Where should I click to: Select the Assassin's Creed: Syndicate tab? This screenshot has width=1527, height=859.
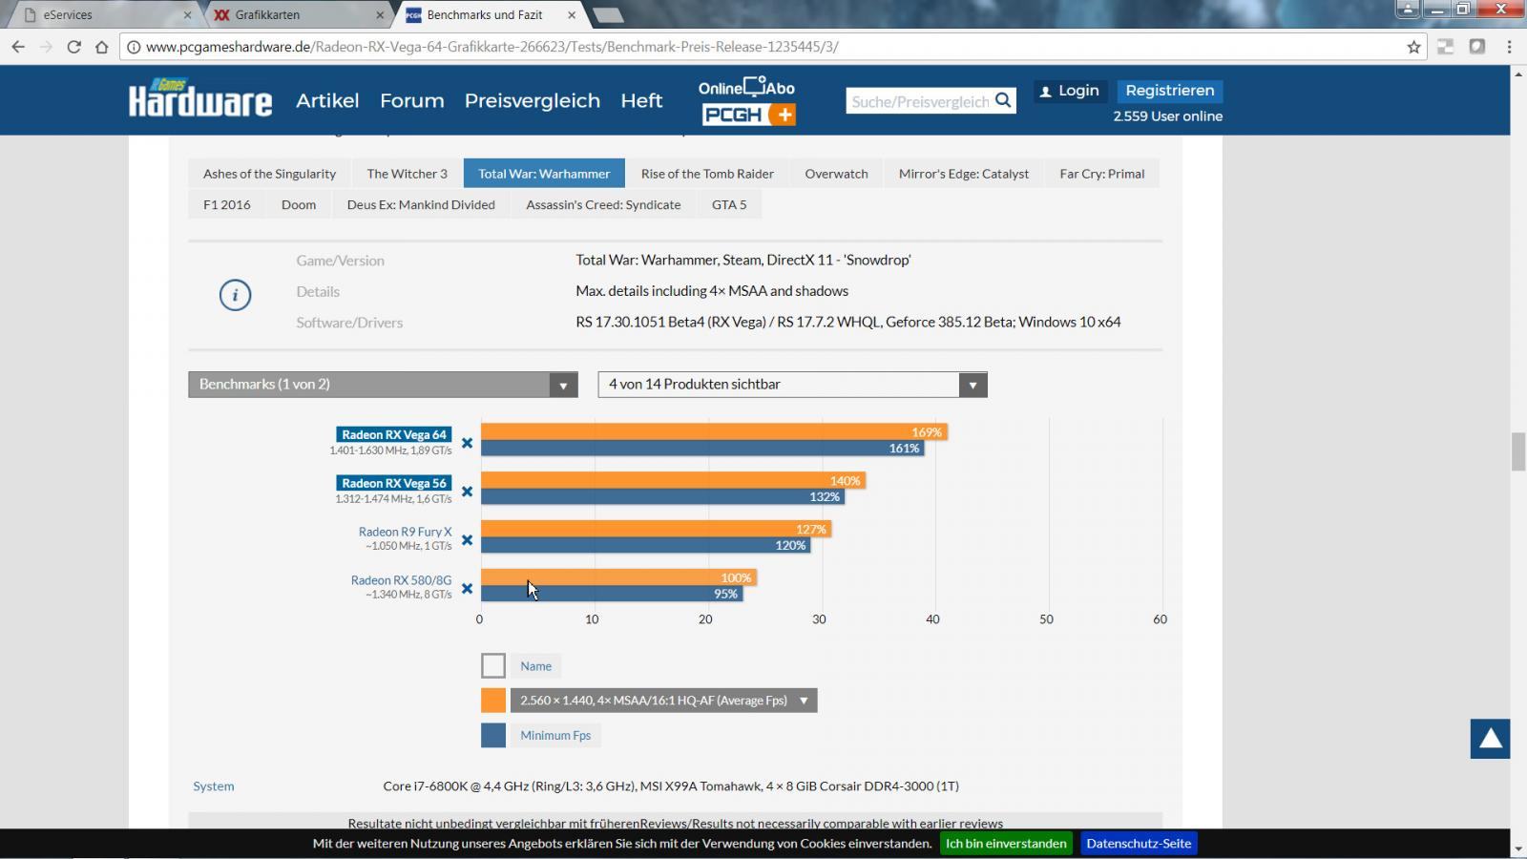click(603, 204)
